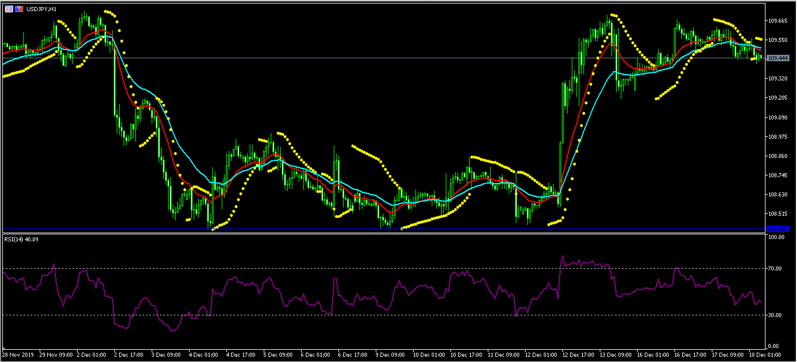Image resolution: width=797 pixels, height=362 pixels.
Task: Click the 109.665 price scale value
Action: 778,20
